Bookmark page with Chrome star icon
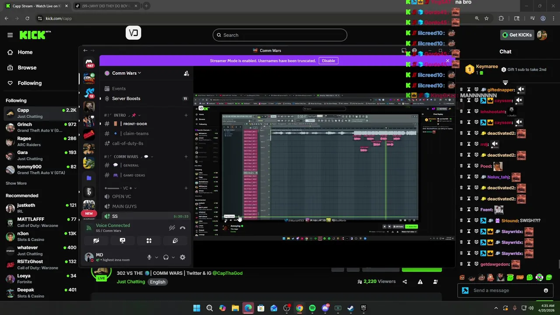This screenshot has height=315, width=560. (x=486, y=18)
